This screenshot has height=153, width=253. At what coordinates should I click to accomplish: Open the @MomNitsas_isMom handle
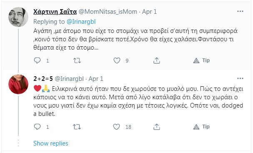(x=108, y=12)
